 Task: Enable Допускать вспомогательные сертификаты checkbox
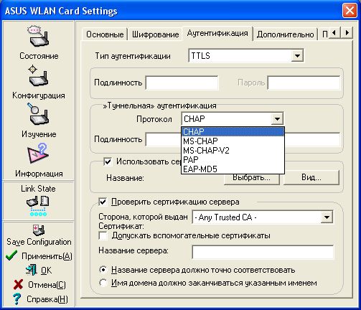coord(103,235)
